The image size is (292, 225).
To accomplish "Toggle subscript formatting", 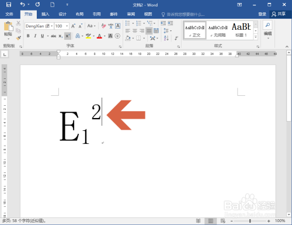I will tap(61, 36).
